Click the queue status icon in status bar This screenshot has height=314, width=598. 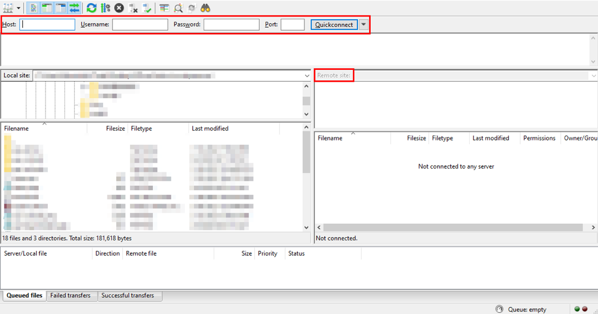pos(499,309)
